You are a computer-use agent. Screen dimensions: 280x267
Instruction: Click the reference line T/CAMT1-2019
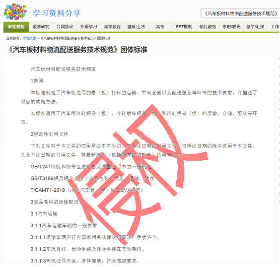click(x=87, y=190)
